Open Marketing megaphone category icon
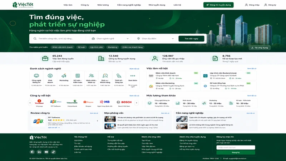The height and width of the screenshot is (161, 286). [x=64, y=75]
